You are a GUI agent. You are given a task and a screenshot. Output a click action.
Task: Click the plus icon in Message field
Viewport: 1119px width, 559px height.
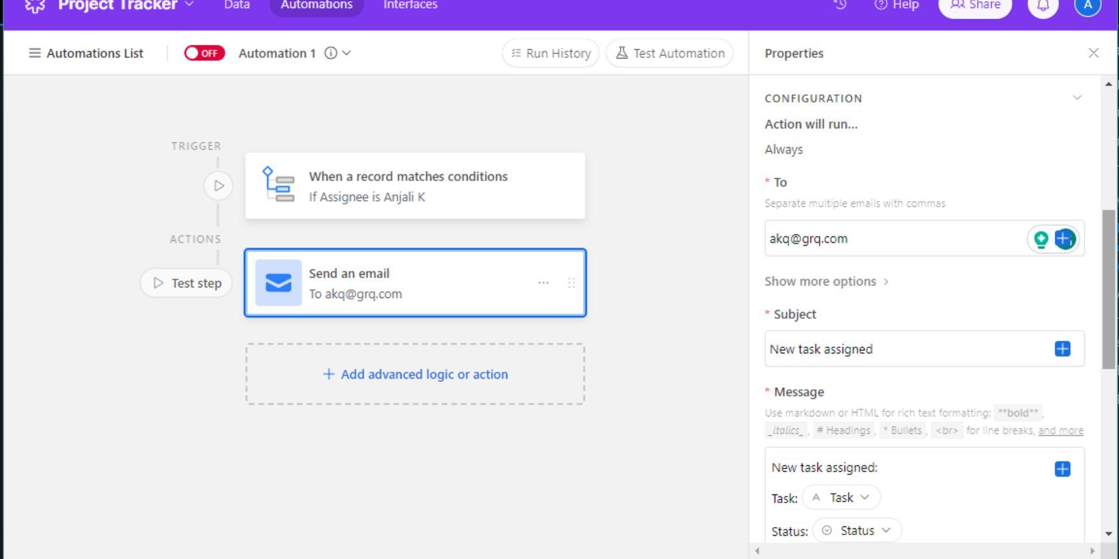click(x=1062, y=469)
